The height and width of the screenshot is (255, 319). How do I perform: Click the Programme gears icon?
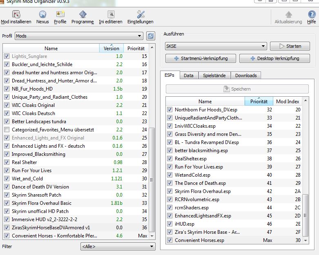[83, 15]
